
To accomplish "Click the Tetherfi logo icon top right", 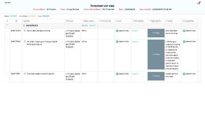I will coord(199,3).
